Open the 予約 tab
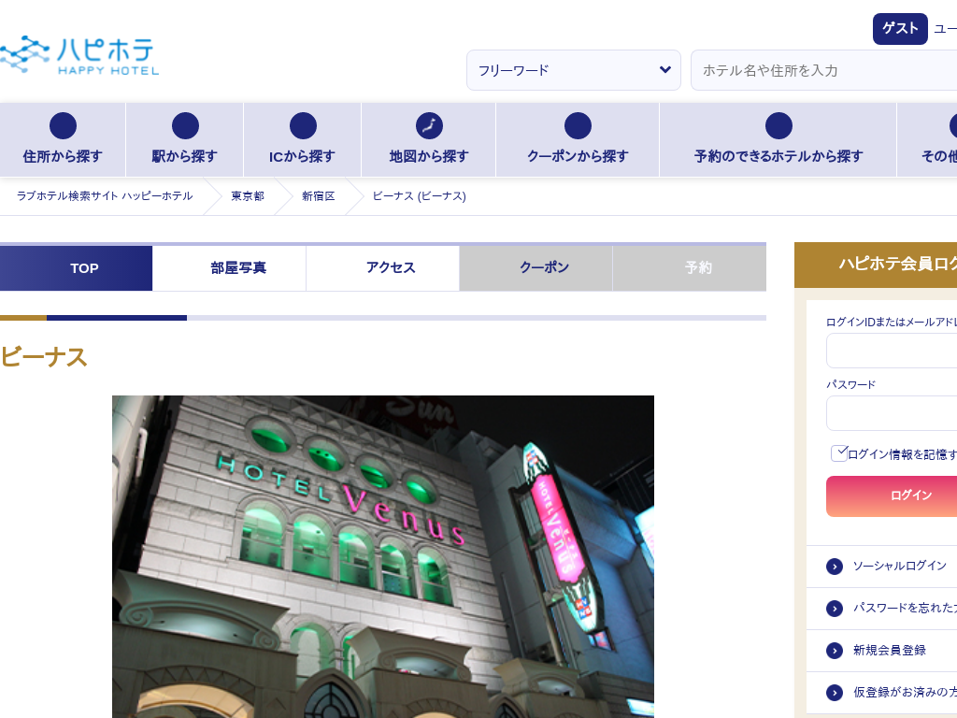Image resolution: width=957 pixels, height=718 pixels. coord(690,268)
